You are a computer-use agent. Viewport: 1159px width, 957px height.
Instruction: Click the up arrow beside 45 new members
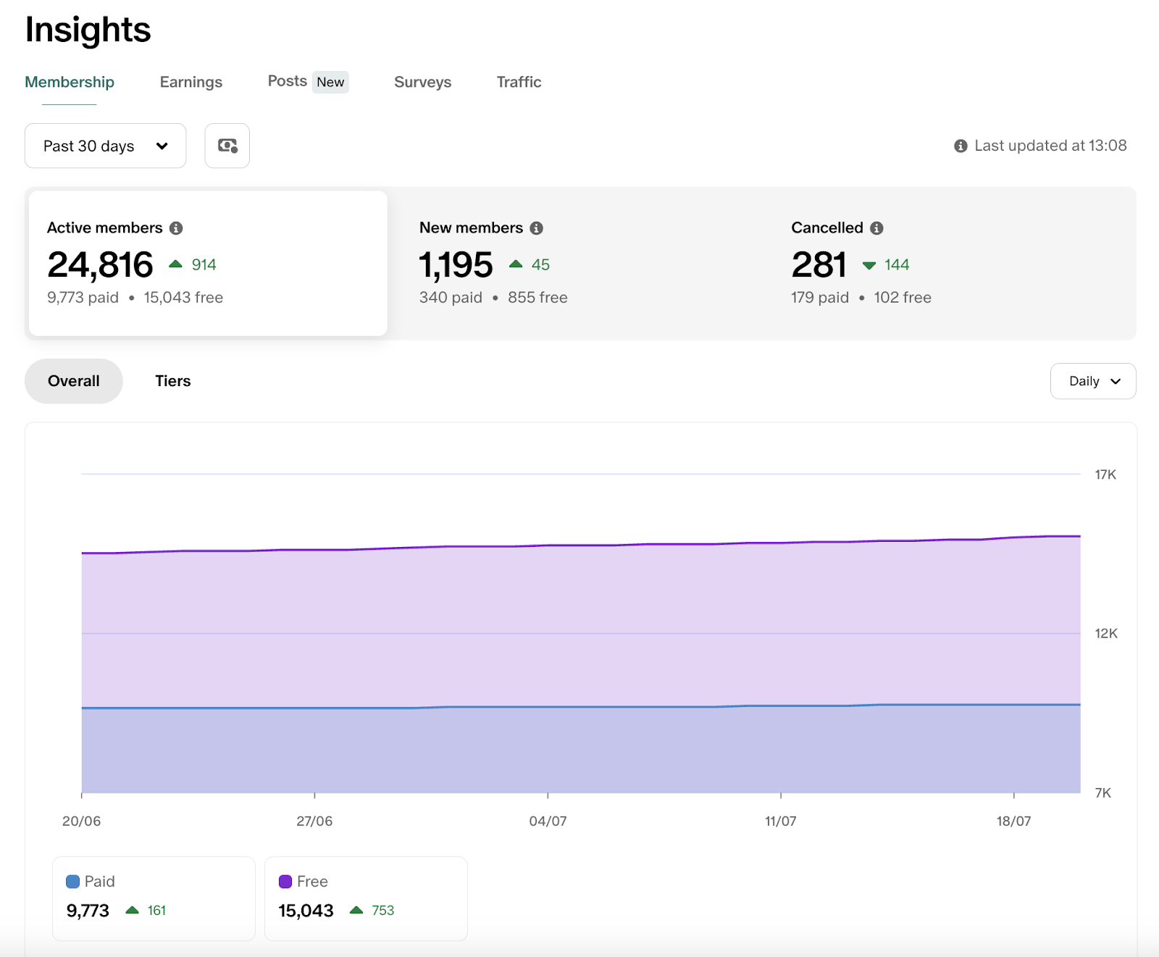click(516, 264)
